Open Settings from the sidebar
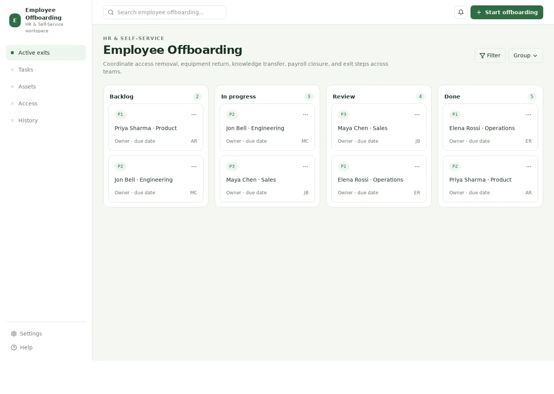554x394 pixels. [46, 334]
